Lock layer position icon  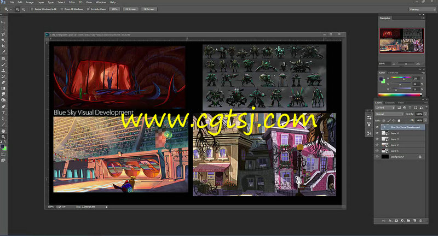click(394, 120)
